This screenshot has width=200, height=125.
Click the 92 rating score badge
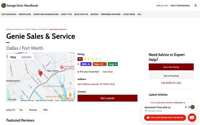[x=80, y=59]
